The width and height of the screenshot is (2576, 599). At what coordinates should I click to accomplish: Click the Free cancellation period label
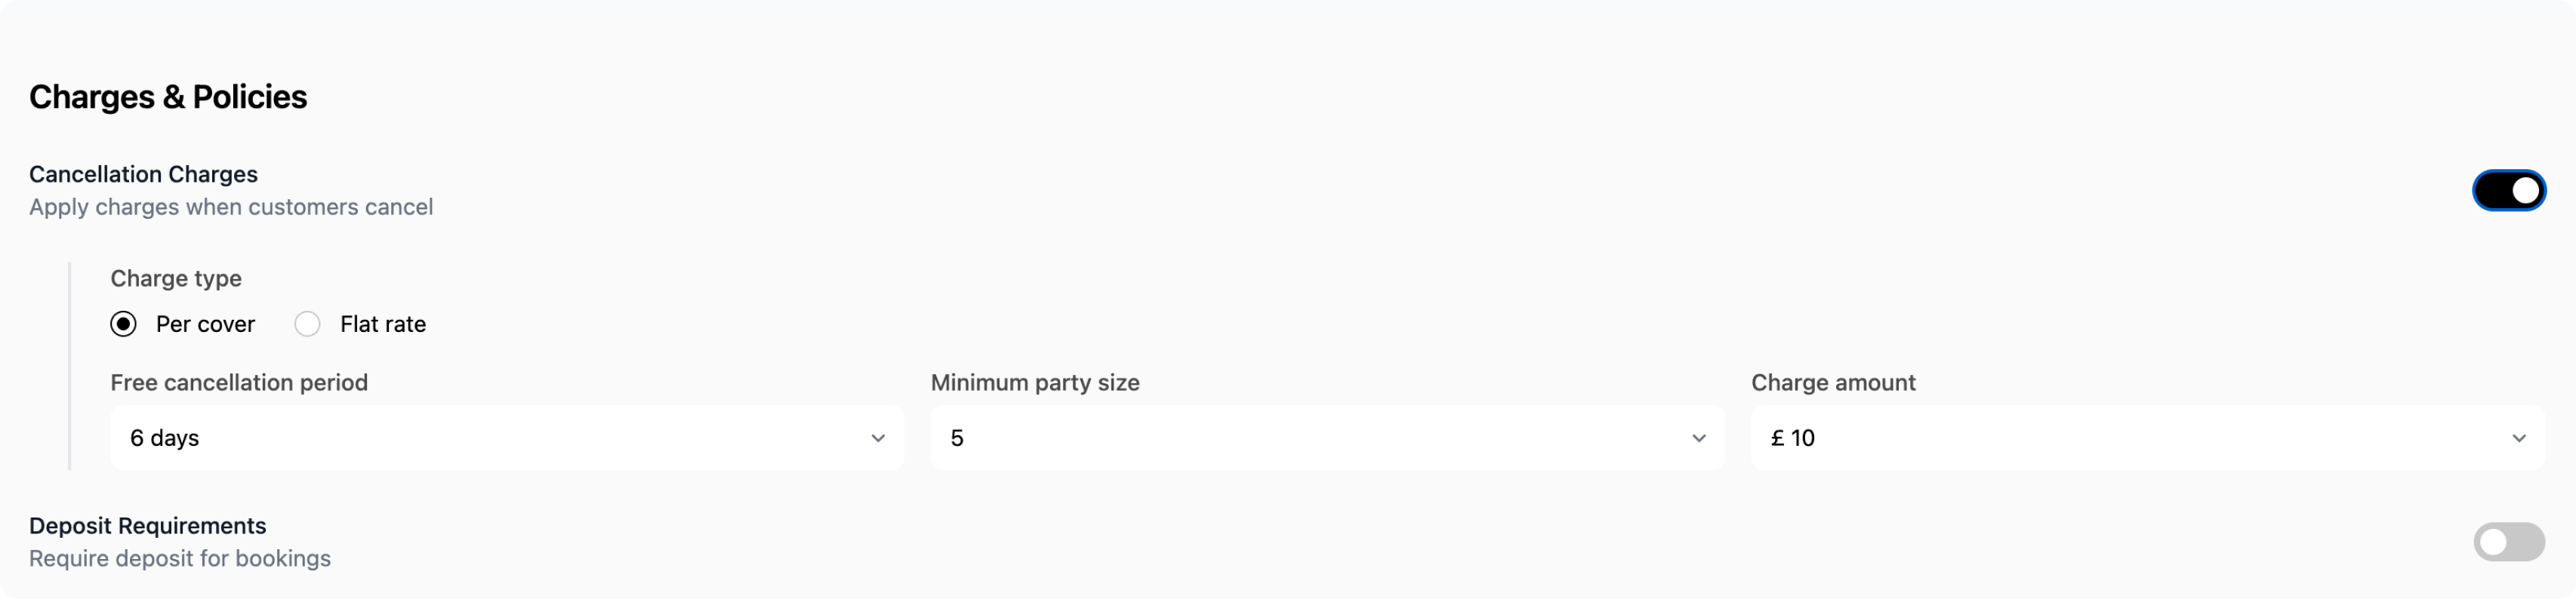(239, 383)
